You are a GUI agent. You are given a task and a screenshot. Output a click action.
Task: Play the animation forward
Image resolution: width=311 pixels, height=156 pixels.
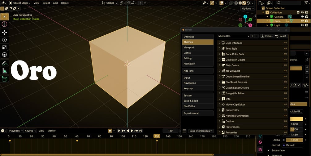click(132, 131)
